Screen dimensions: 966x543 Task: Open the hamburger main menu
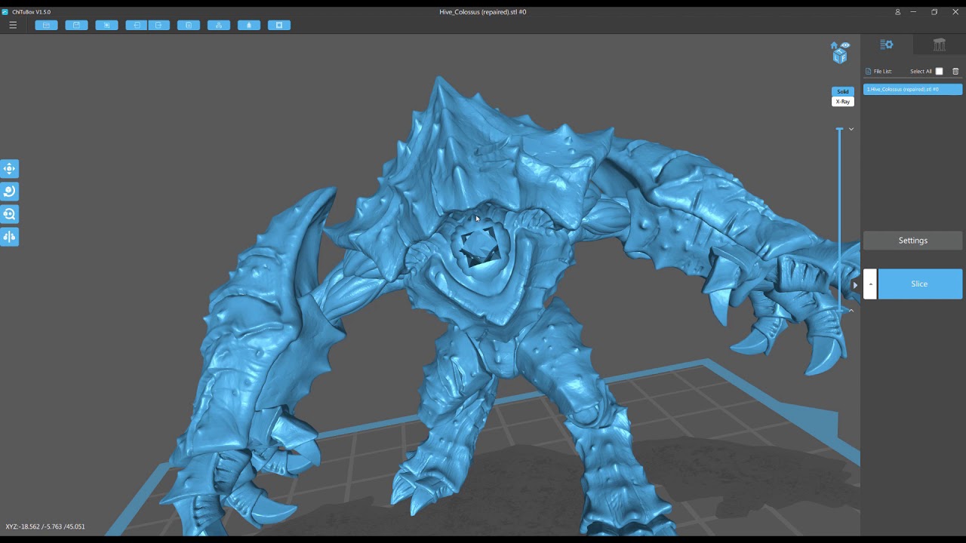point(13,25)
